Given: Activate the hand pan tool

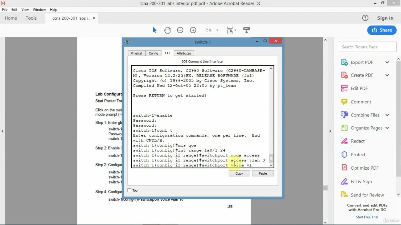Looking at the screenshot, I should [x=167, y=30].
